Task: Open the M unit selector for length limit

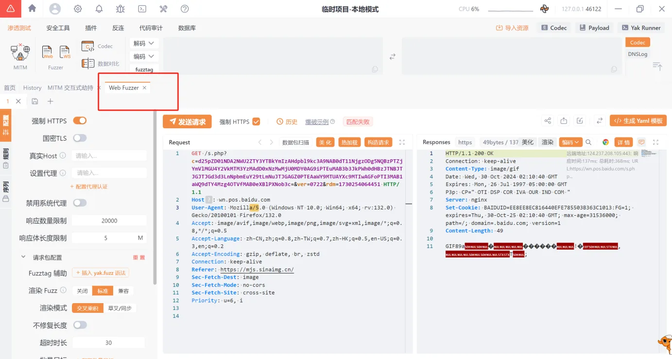Action: click(x=140, y=238)
